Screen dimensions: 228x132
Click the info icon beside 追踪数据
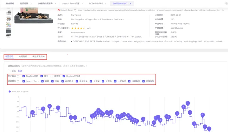tap(18, 81)
